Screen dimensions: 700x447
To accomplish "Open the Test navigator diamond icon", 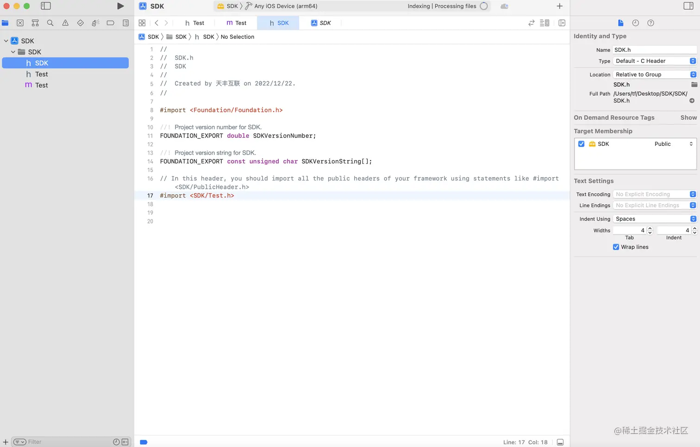I will (80, 23).
